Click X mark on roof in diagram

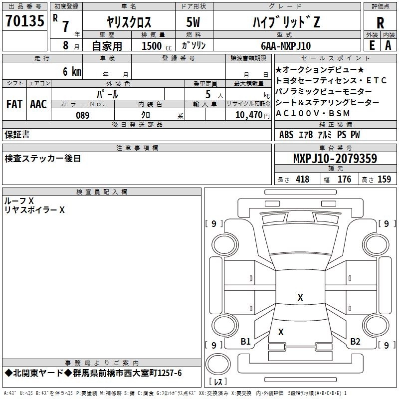tap(300, 297)
